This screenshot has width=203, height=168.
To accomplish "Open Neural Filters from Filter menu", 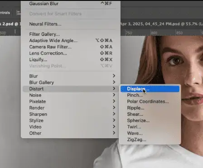I will pos(71,24).
